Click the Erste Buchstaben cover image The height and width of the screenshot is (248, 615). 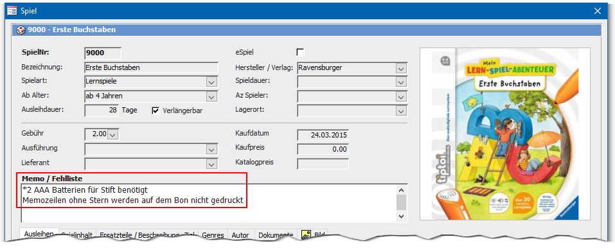pyautogui.click(x=504, y=134)
